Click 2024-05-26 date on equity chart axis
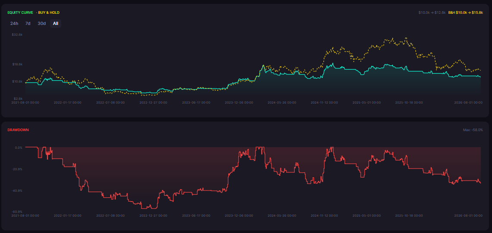This screenshot has width=492, height=233. pos(282,102)
